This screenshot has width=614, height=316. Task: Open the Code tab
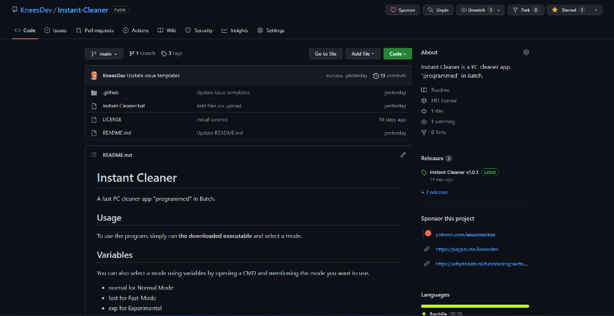click(25, 30)
